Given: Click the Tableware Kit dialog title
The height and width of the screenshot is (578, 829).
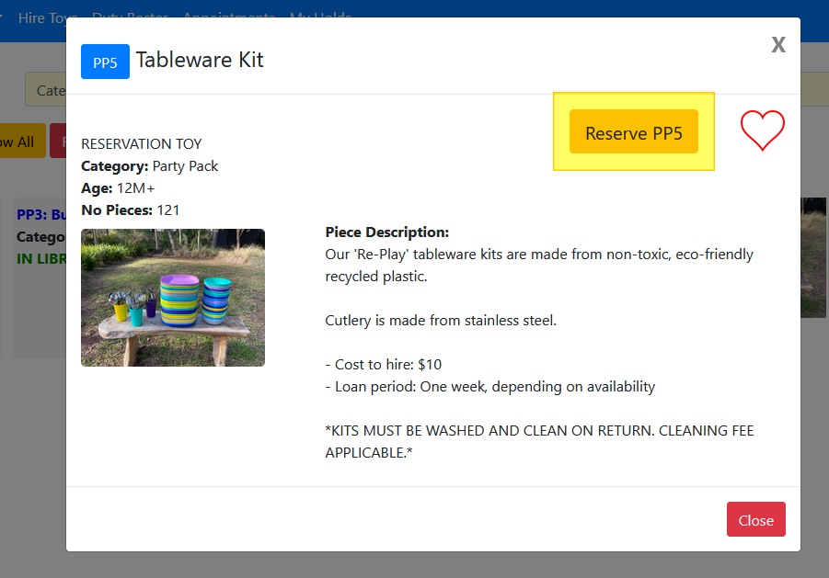Looking at the screenshot, I should tap(200, 61).
